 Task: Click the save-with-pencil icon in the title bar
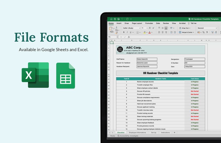click(x=119, y=19)
